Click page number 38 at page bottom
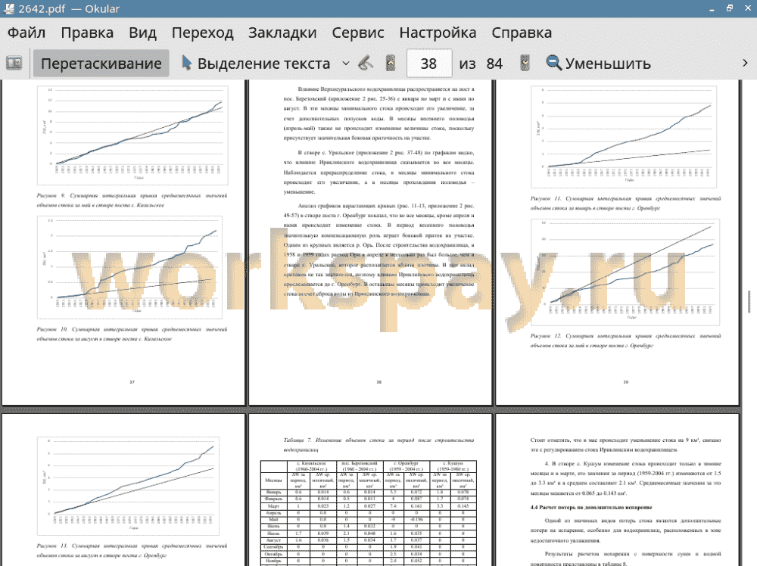Screen dimensions: 757x566 pos(379,382)
